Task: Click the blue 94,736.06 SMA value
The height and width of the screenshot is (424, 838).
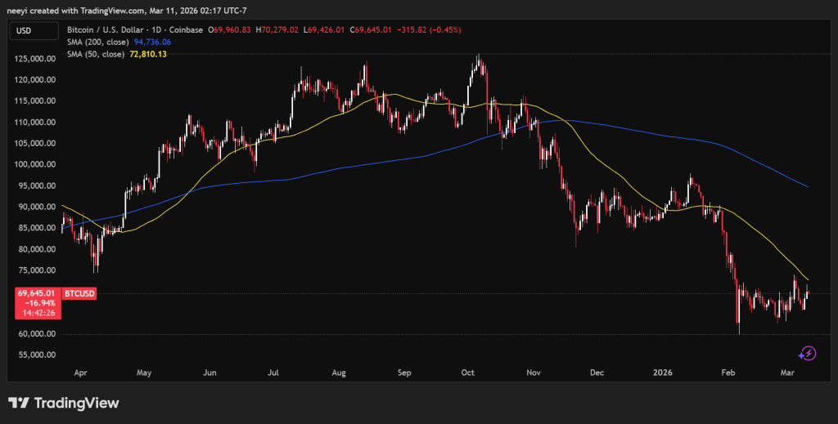Action: 151,42
